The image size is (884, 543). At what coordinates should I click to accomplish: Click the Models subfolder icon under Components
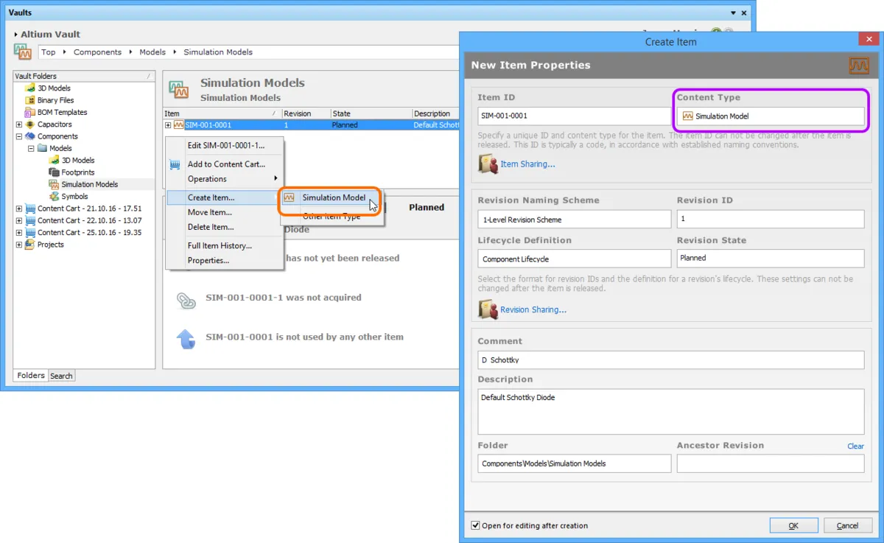coord(43,148)
